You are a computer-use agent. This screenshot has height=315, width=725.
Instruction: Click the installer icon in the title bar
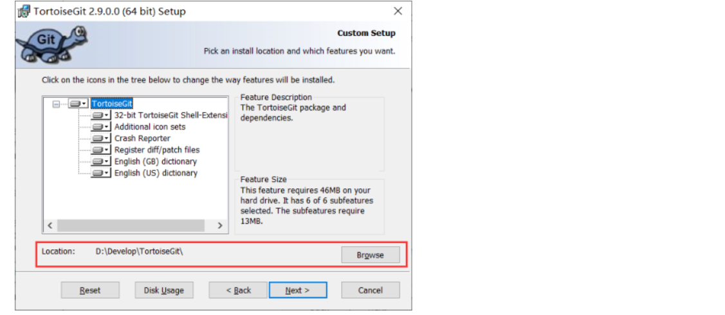[24, 12]
